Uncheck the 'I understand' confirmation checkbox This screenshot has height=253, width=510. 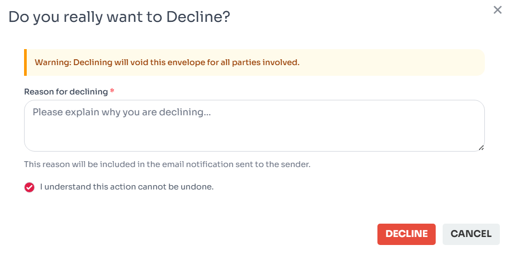tap(29, 187)
